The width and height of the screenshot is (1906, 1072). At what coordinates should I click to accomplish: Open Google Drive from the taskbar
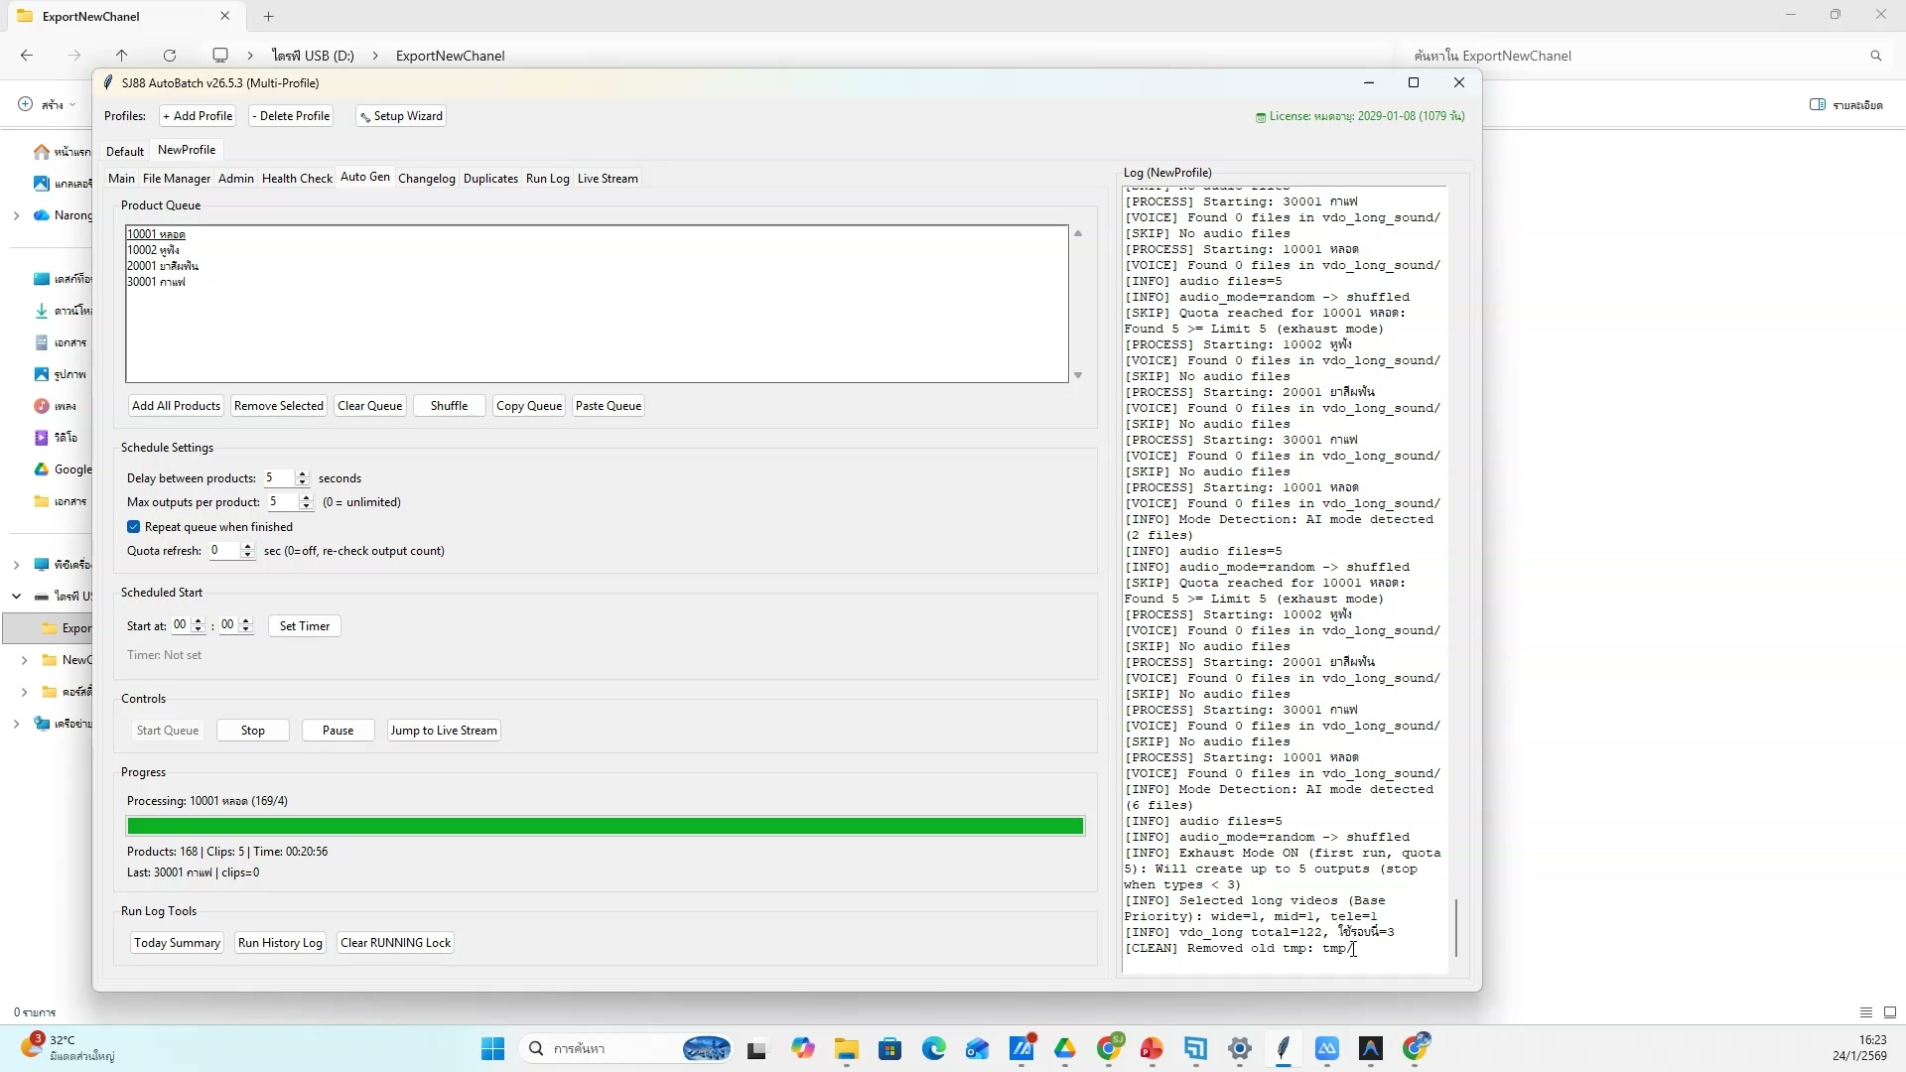tap(1065, 1048)
